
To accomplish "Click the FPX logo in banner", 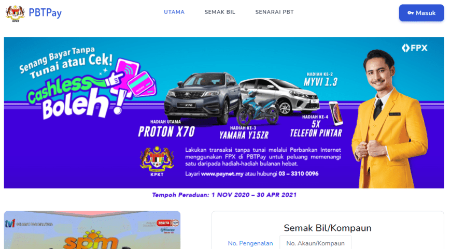I will tap(415, 48).
